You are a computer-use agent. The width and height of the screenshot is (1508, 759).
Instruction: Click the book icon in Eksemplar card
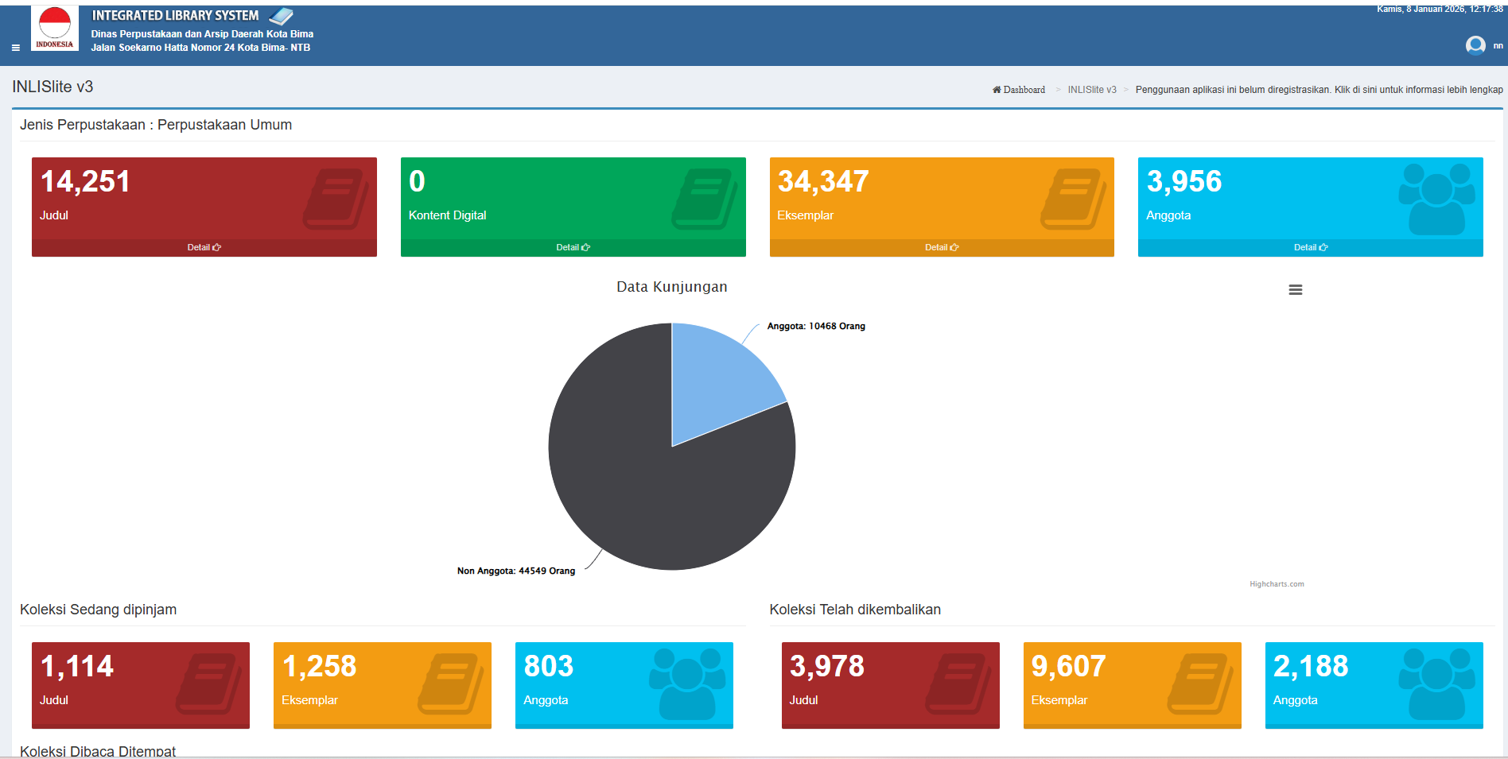click(x=1073, y=199)
